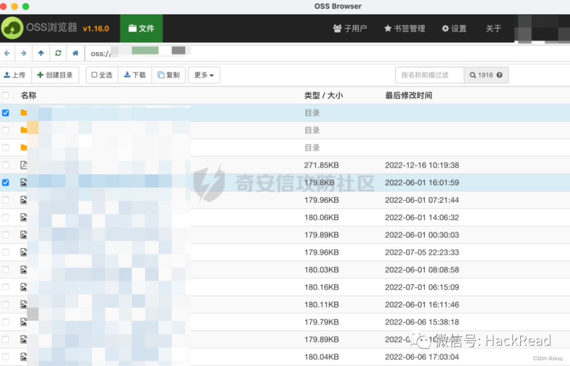Viewport: 570px width, 366px height.
Task: Click the 类型 / 大小 column header
Action: (323, 95)
